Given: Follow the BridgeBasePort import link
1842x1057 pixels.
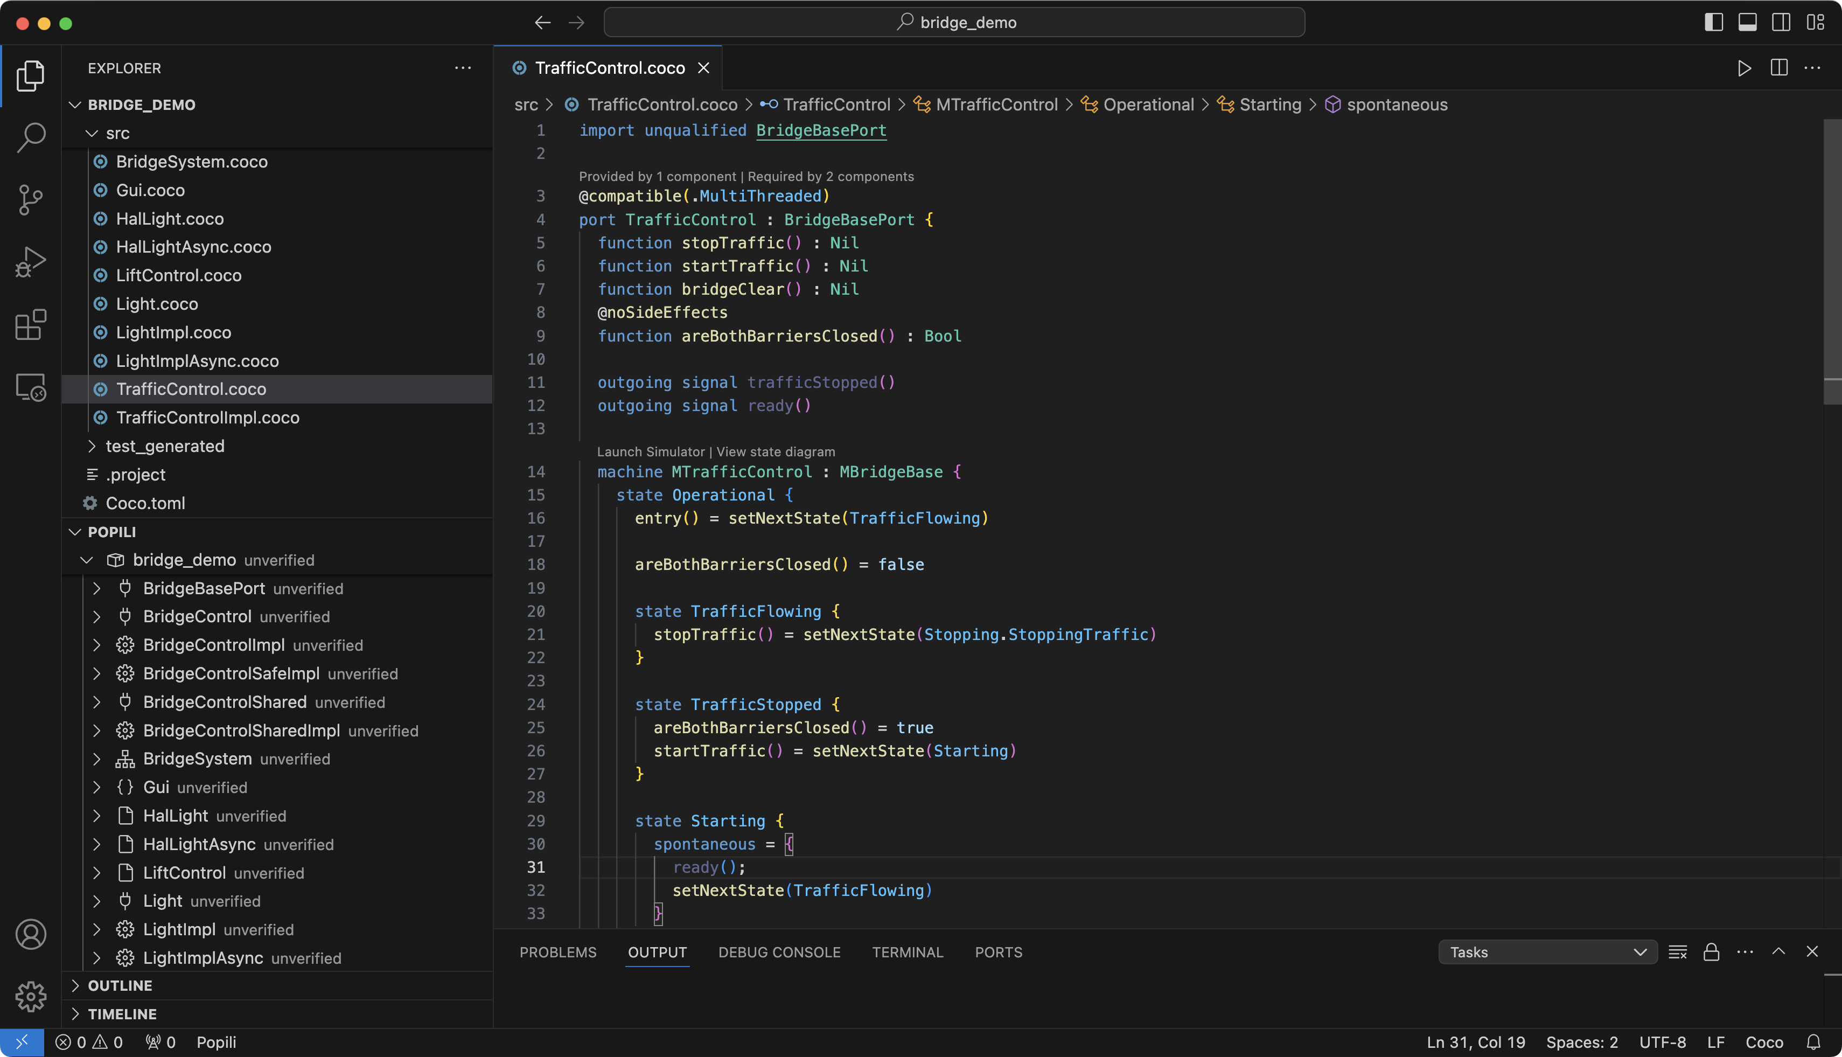Looking at the screenshot, I should [821, 131].
